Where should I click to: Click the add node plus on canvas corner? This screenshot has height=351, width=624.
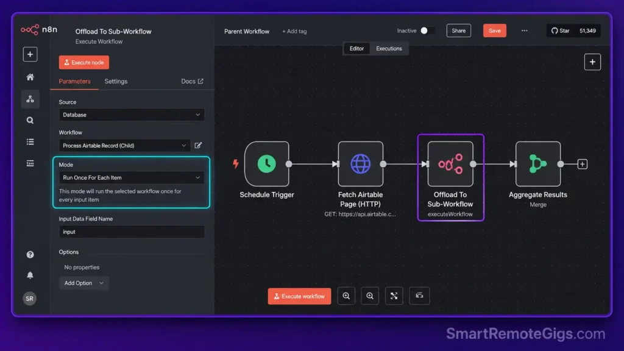pos(592,62)
